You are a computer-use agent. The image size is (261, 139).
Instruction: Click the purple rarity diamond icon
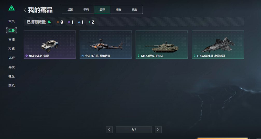tap(69, 22)
